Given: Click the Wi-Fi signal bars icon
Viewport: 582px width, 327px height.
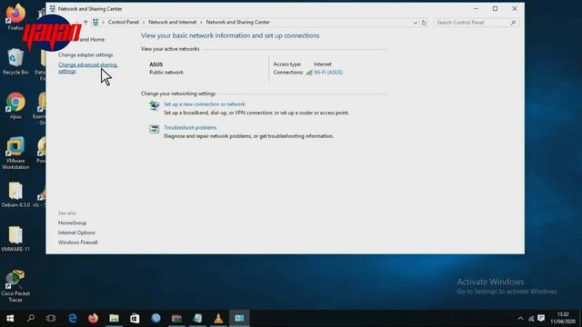Looking at the screenshot, I should click(309, 73).
